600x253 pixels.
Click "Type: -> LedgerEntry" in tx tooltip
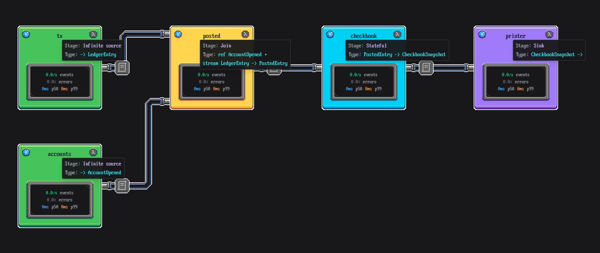[90, 54]
